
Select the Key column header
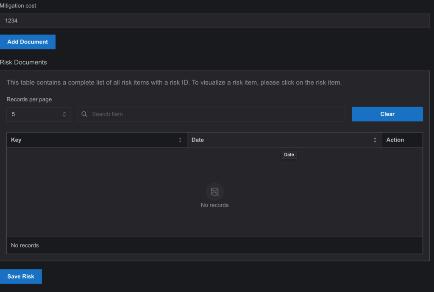click(x=97, y=140)
